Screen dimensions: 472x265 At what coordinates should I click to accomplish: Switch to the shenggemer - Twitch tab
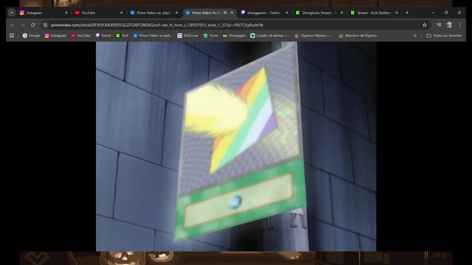tap(264, 13)
